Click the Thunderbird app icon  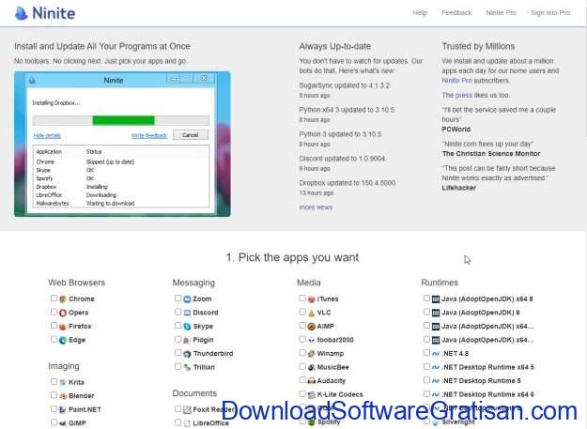tap(187, 354)
